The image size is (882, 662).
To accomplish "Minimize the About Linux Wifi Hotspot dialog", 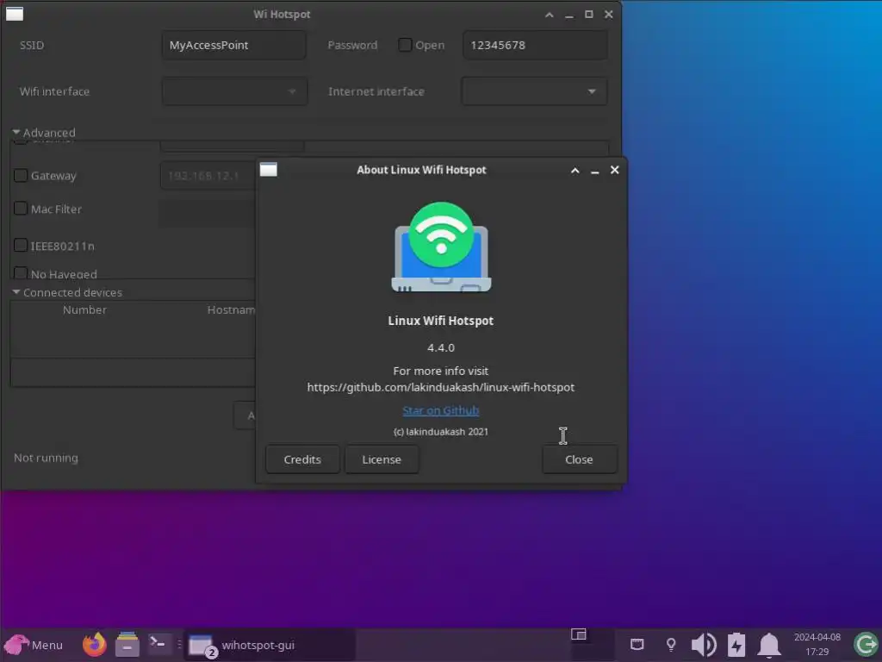I will pos(594,171).
